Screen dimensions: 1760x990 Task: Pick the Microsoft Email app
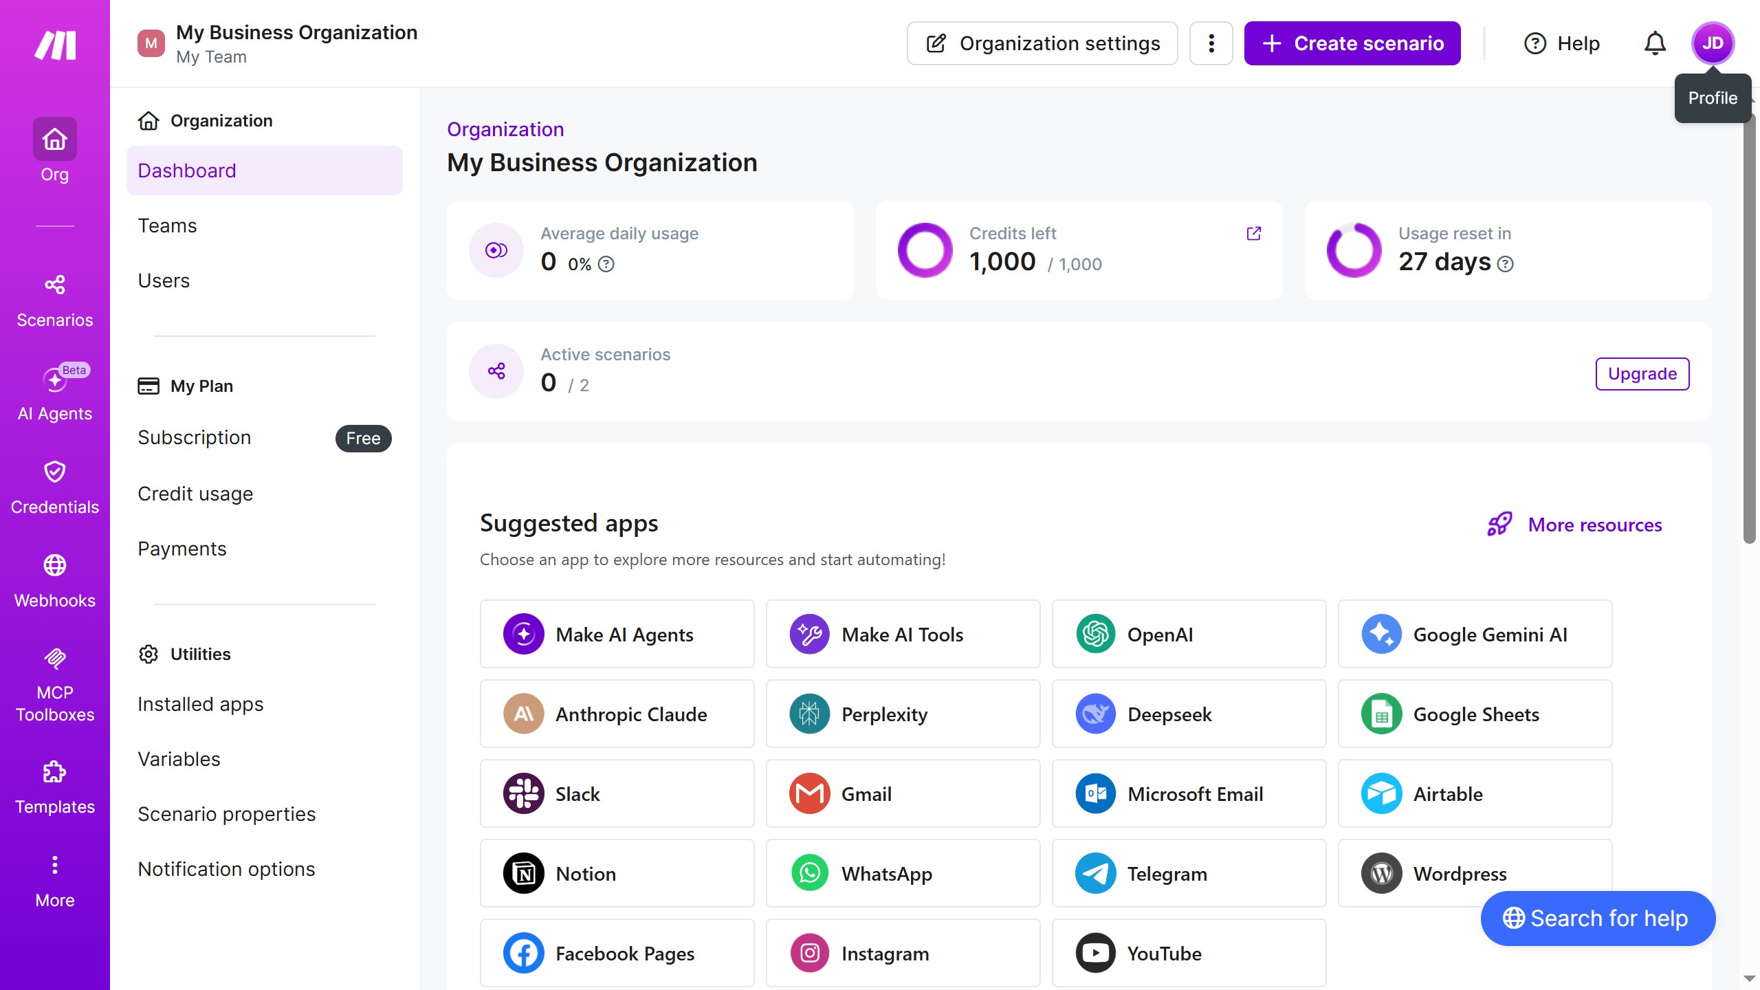[1189, 793]
